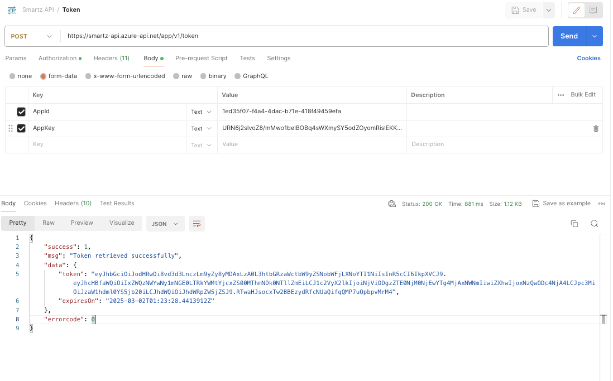Open the response more options ellipsis
613x381 pixels.
(x=602, y=204)
